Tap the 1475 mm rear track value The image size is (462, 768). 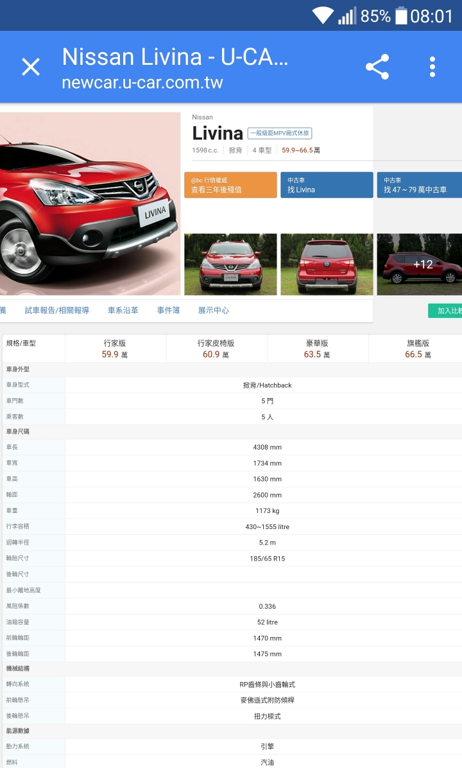(x=267, y=654)
